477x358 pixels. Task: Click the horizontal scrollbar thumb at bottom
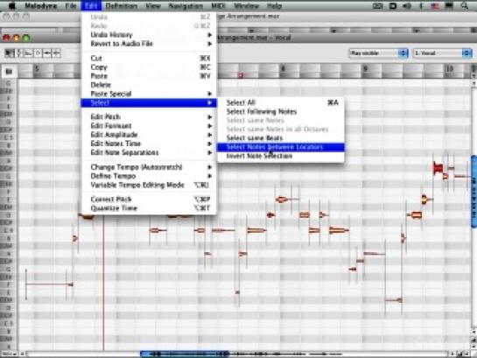pyautogui.click(x=185, y=354)
